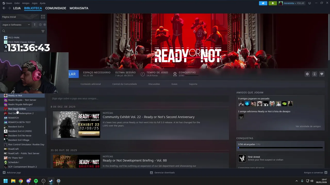Viewport: 330px width, 185px height.
Task: Open the Suporte tab
Action: [x=193, y=84]
